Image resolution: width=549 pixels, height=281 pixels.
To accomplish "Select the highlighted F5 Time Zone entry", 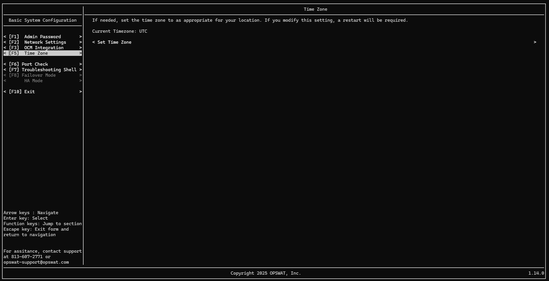I will tap(43, 53).
